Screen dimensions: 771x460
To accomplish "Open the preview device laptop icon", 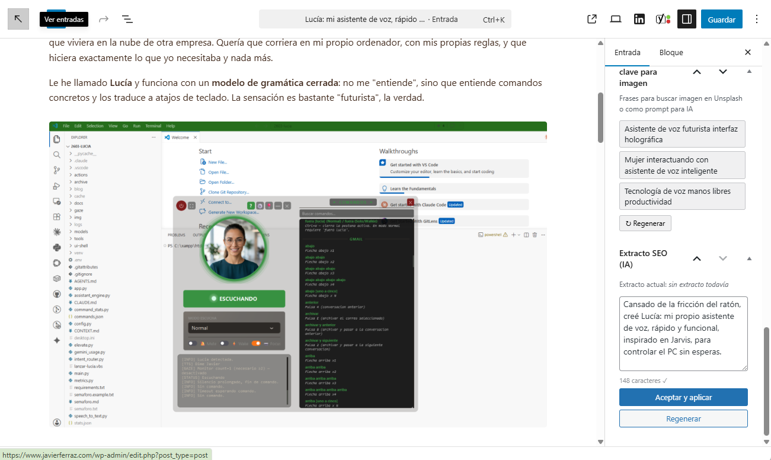I will point(616,19).
